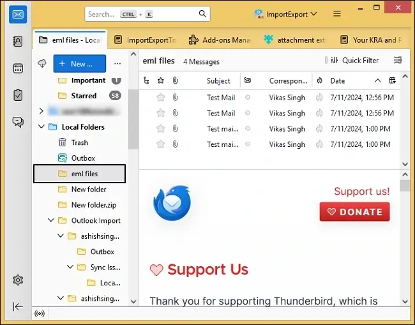
Task: Collapse the Local Folders tree
Action: coord(41,127)
